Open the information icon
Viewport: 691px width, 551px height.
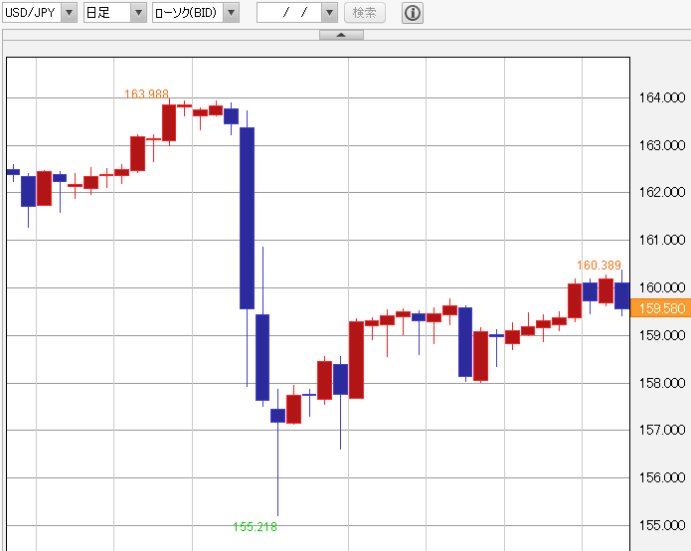(413, 13)
